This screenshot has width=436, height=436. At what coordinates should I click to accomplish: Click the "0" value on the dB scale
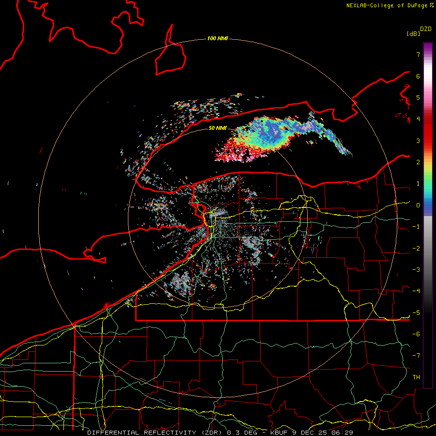coord(418,205)
